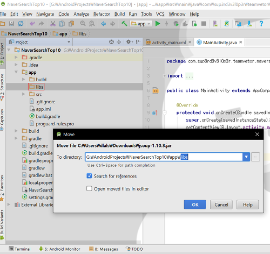Expand the .gradle folder
Screen dimensions: 270x254
(x=16, y=58)
